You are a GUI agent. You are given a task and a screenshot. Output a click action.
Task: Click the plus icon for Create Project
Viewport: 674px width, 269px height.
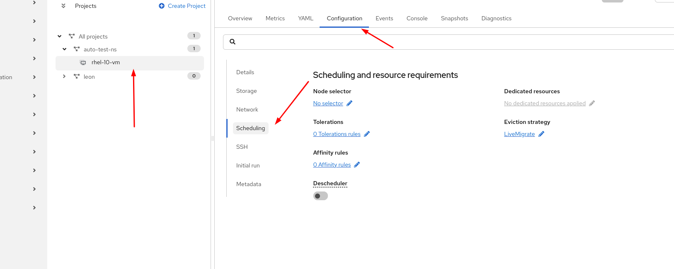(162, 6)
